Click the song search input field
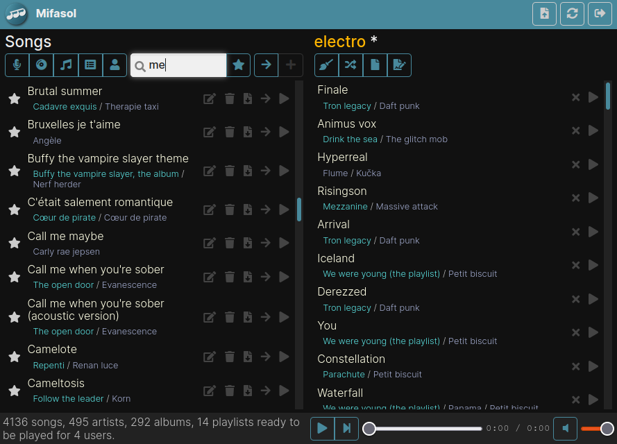 tap(178, 65)
